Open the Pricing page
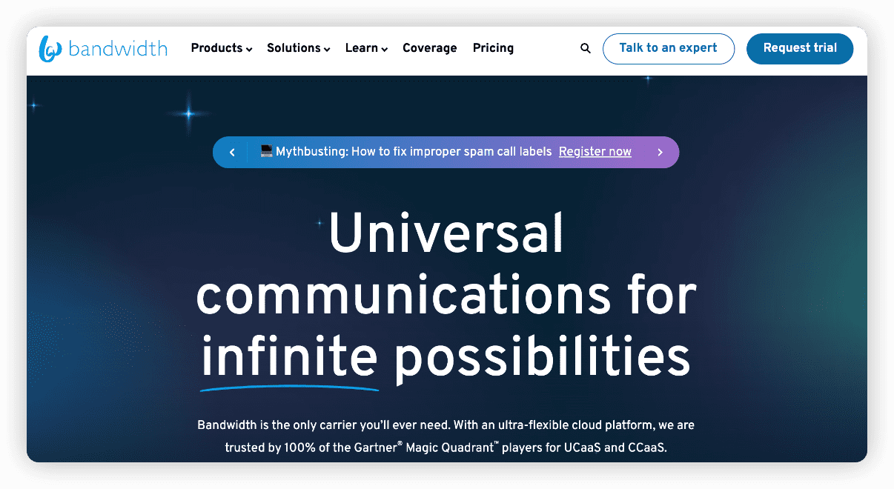The height and width of the screenshot is (489, 894). pyautogui.click(x=493, y=48)
